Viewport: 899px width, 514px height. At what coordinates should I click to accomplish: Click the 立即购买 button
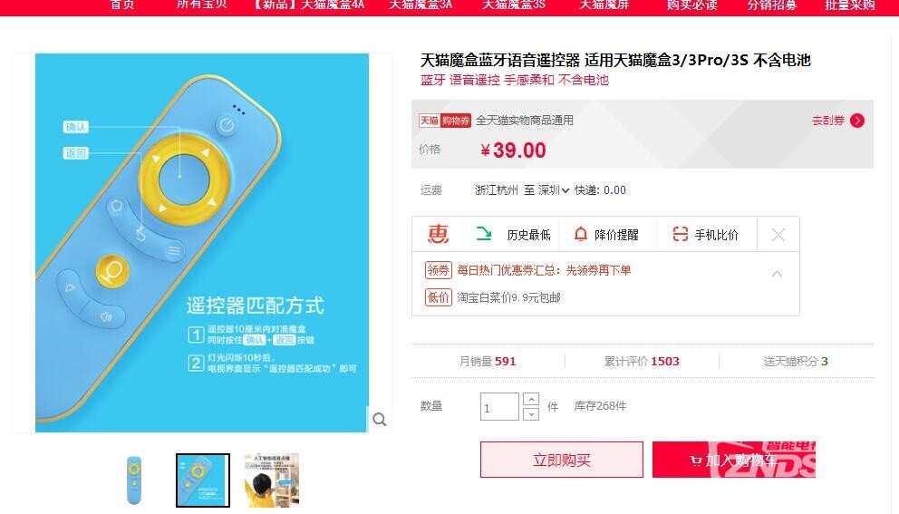(x=561, y=460)
